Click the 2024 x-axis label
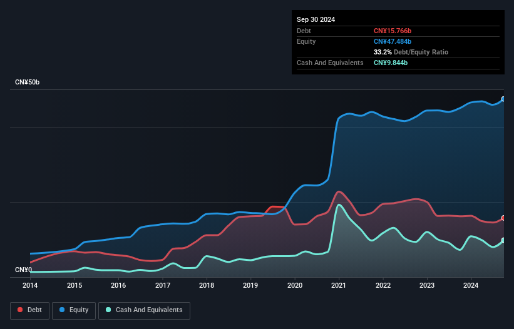Viewport: 514px width, 329px height. pyautogui.click(x=471, y=285)
